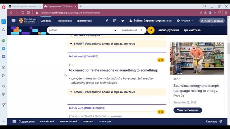Open the blog toy store image
This screenshot has width=230, height=129.
coord(197,58)
